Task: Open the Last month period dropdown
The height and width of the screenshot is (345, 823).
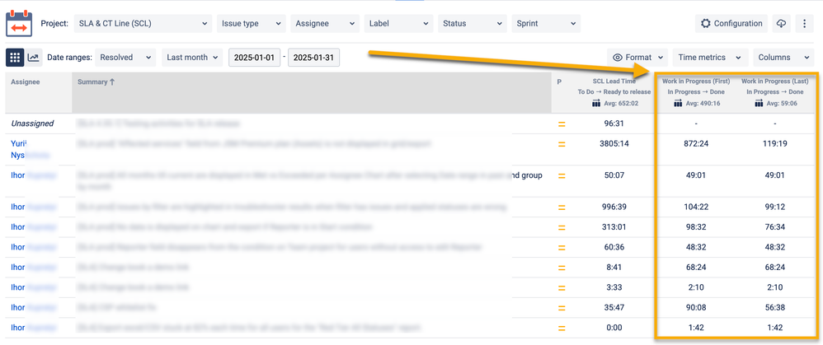Action: (x=192, y=58)
